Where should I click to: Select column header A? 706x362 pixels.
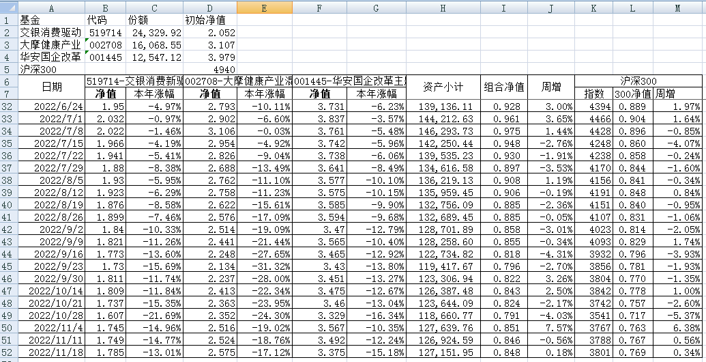51,8
